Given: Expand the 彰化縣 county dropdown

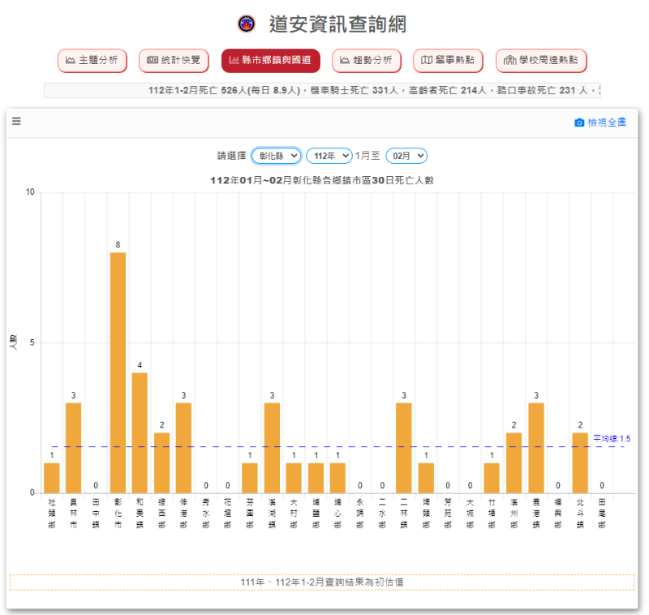Looking at the screenshot, I should point(276,155).
